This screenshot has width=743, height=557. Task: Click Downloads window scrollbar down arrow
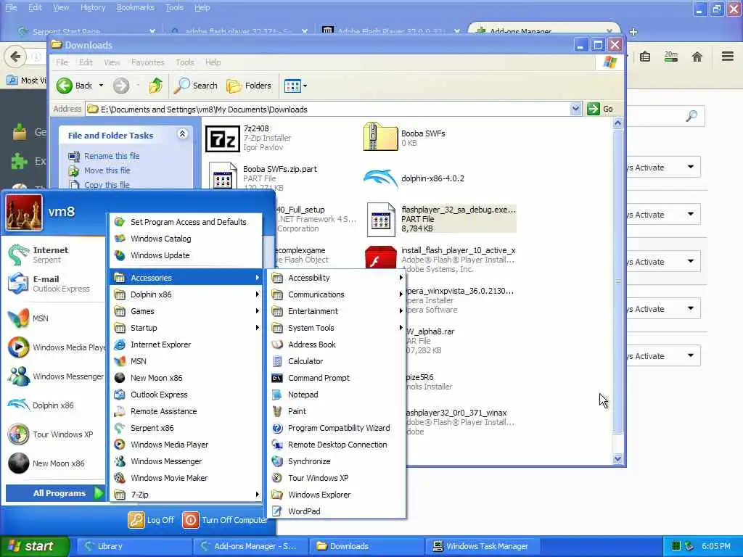[617, 458]
